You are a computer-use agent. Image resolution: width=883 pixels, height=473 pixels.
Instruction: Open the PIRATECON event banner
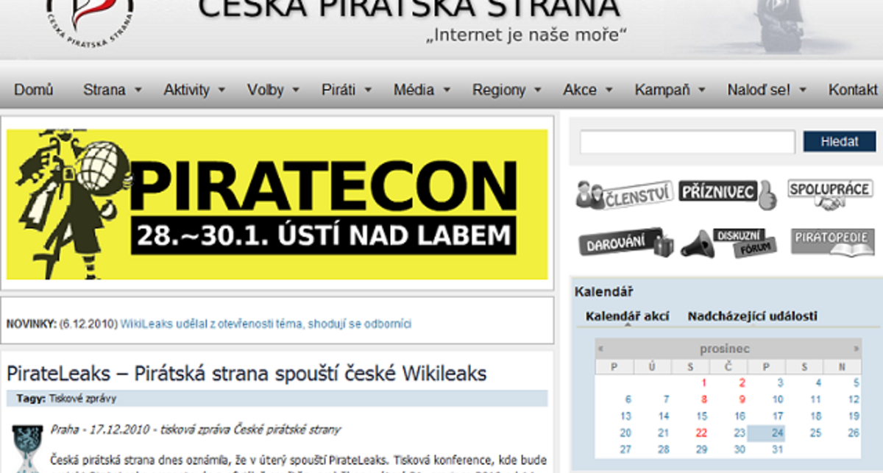tap(278, 203)
